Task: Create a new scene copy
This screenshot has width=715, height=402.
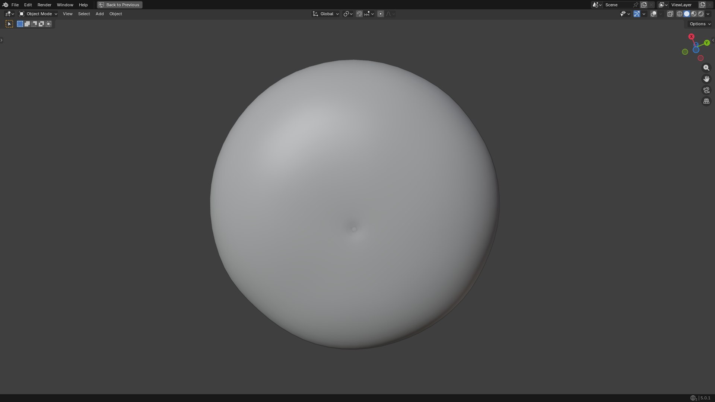Action: (644, 5)
